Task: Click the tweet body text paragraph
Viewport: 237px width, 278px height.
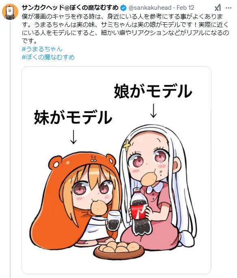Action: [125, 29]
